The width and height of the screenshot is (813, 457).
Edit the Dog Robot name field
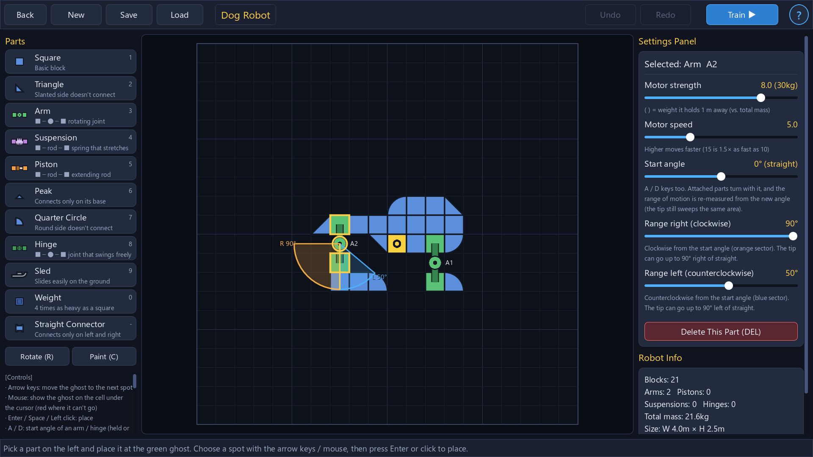pyautogui.click(x=246, y=15)
